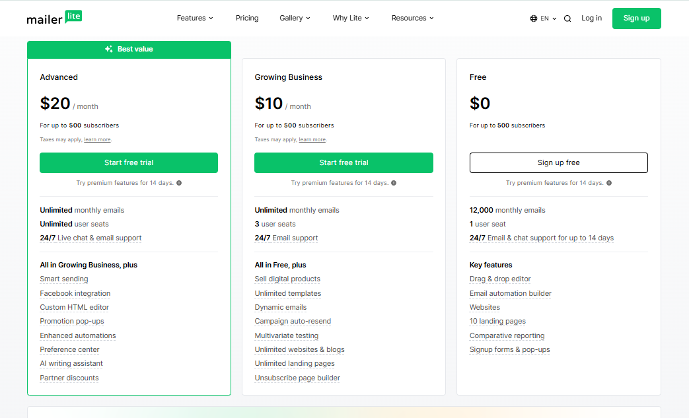Open learn more link in Advanced plan
Image resolution: width=689 pixels, height=418 pixels.
coord(98,139)
